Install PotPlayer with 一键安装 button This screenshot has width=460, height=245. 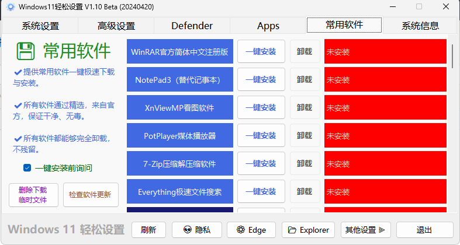coord(261,136)
